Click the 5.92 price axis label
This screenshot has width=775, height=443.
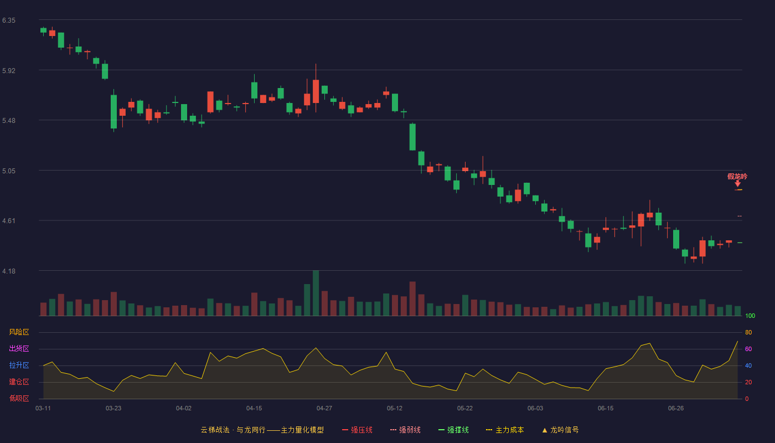9,71
